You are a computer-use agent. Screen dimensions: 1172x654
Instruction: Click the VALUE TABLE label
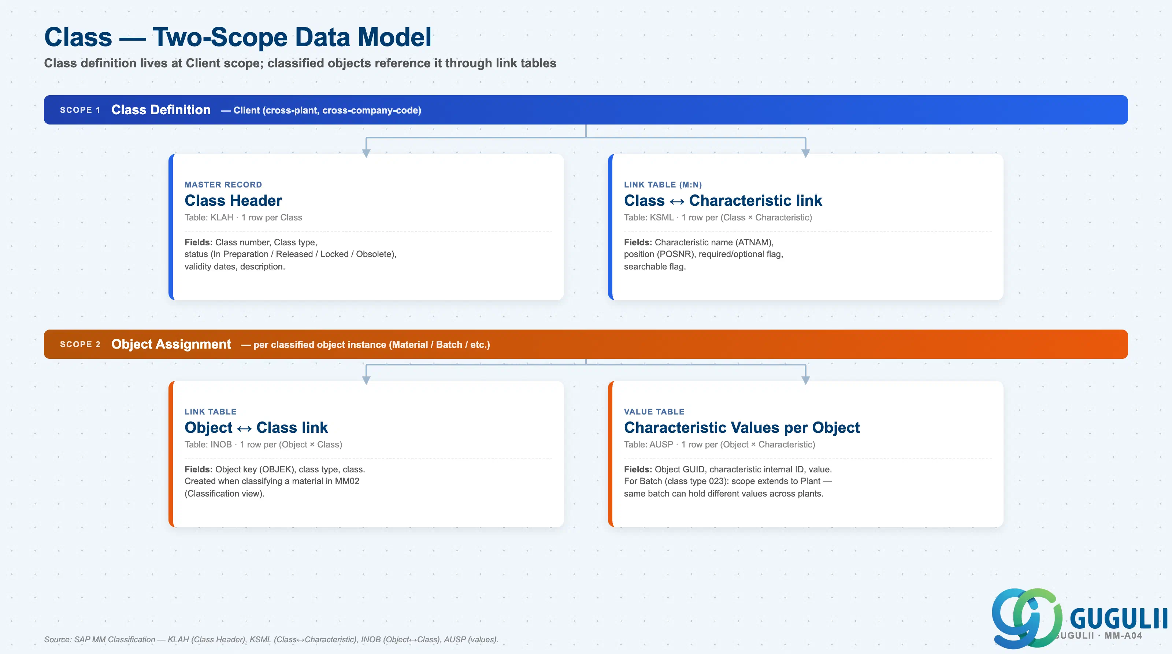[654, 412]
